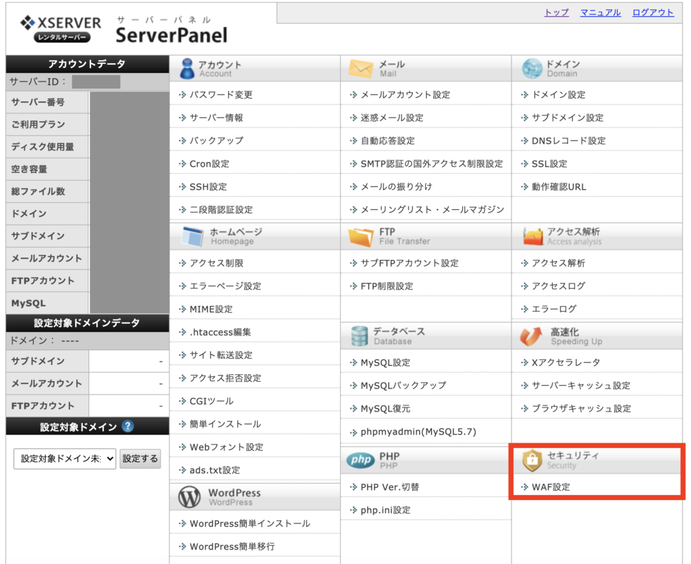Open エラーログ
Screen dimensions: 691x564
tap(554, 309)
